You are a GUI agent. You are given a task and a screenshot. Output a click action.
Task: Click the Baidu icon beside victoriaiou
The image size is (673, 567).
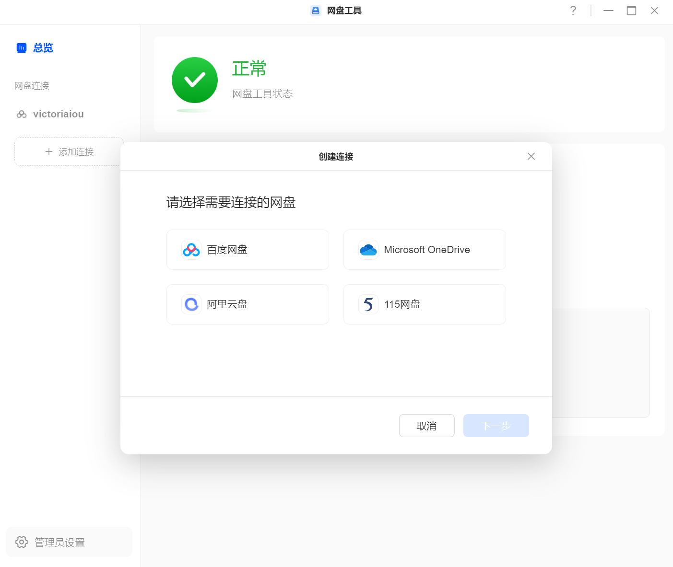tap(22, 114)
